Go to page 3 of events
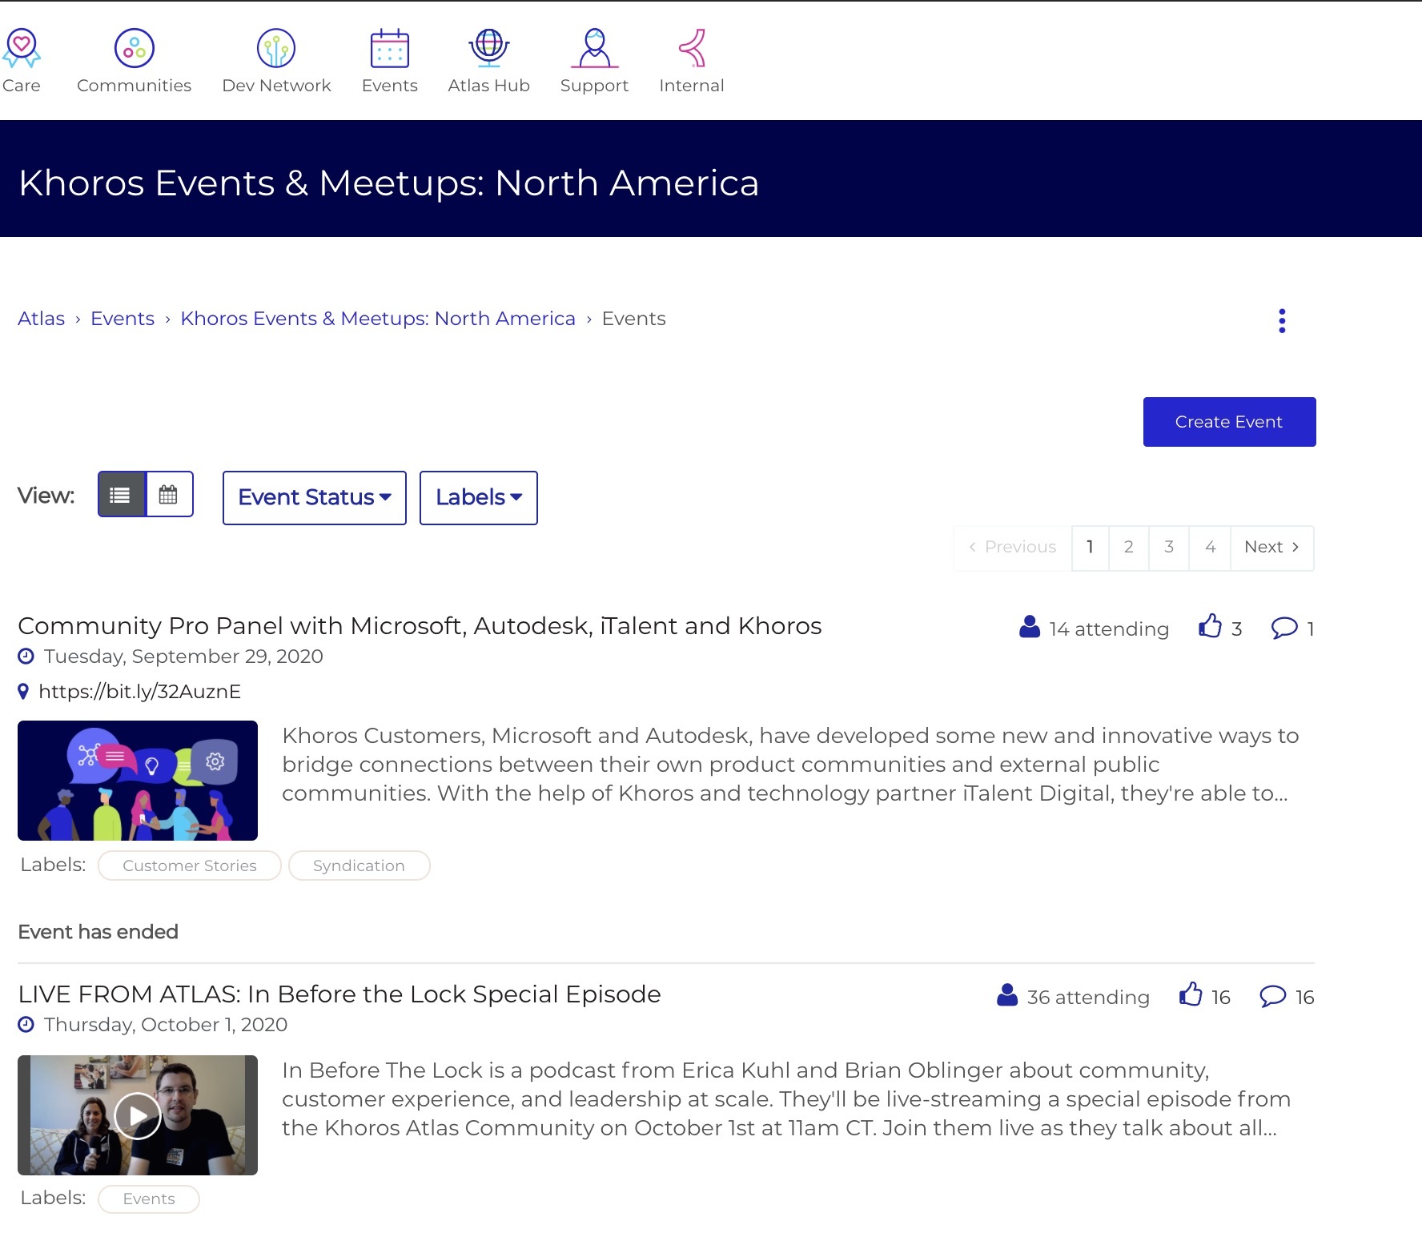 [x=1169, y=548]
